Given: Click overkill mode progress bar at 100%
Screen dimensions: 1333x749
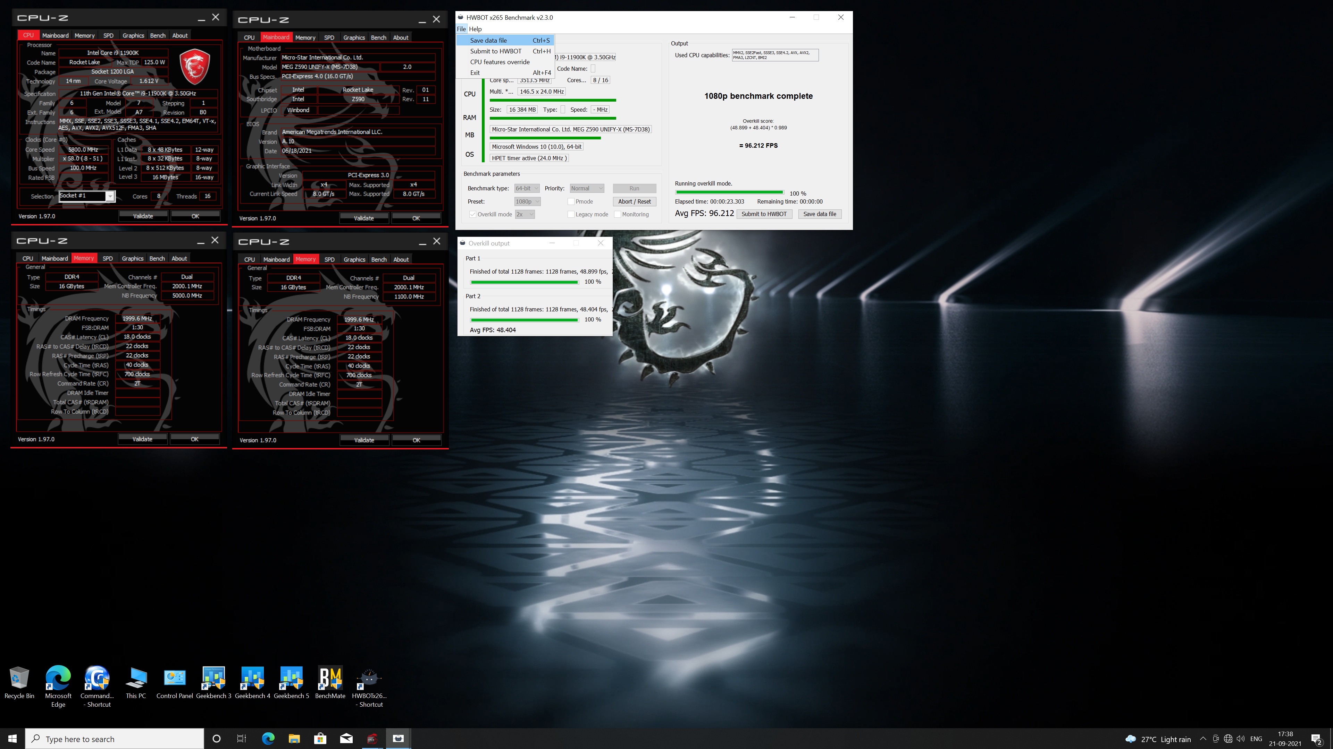Looking at the screenshot, I should click(729, 193).
